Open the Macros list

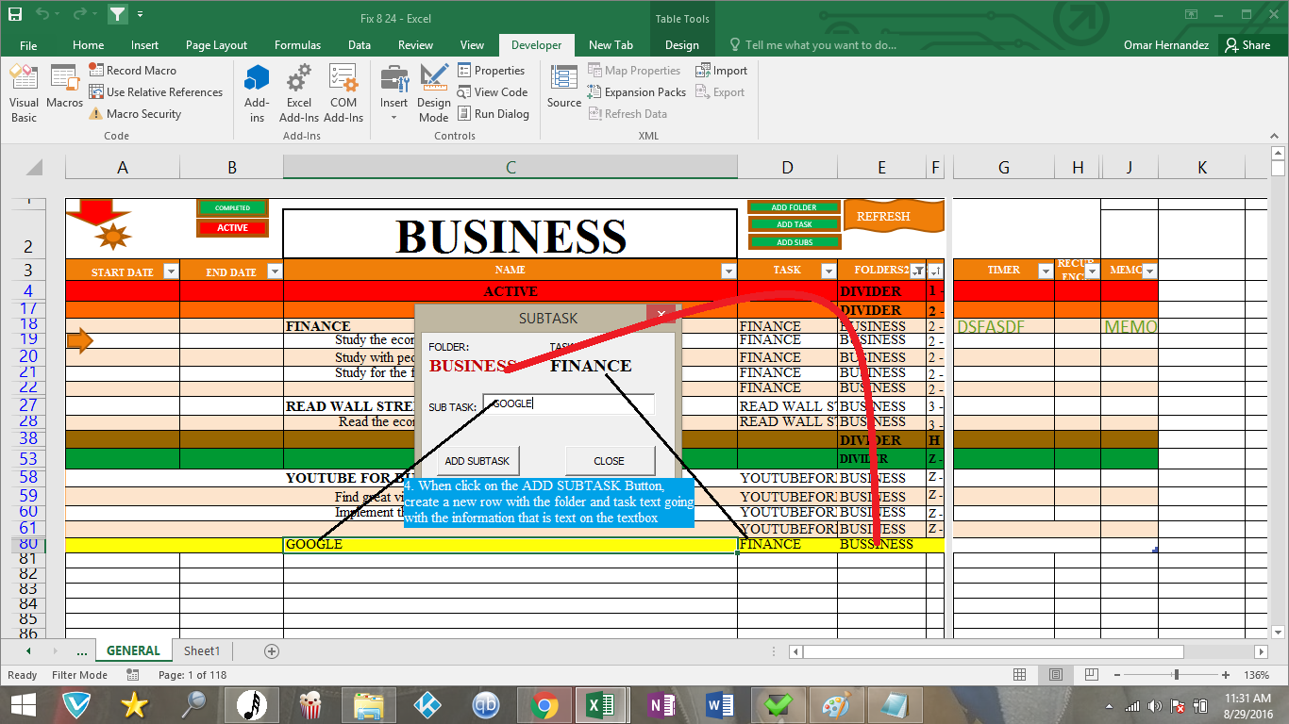click(x=64, y=87)
